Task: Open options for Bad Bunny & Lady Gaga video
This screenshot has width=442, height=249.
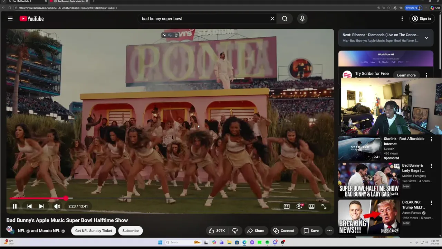Action: point(431,166)
